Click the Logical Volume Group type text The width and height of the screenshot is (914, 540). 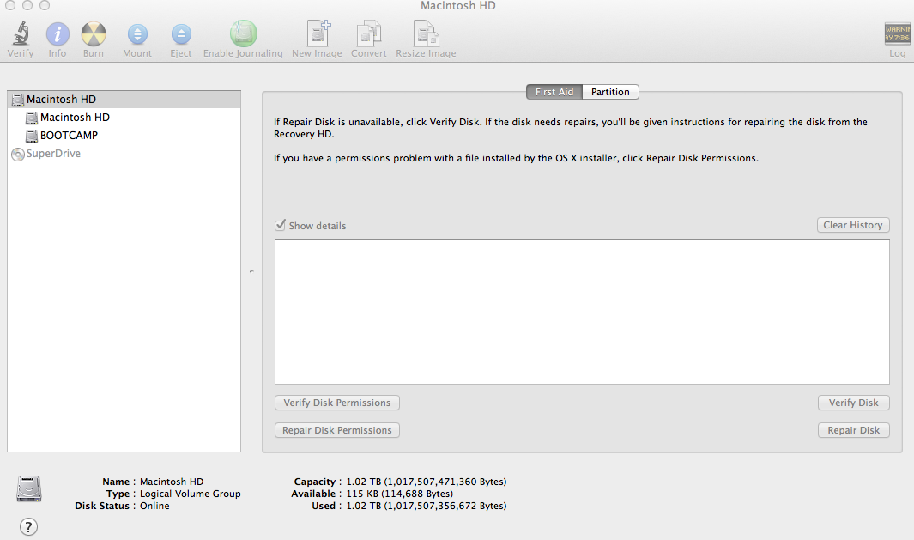click(190, 494)
